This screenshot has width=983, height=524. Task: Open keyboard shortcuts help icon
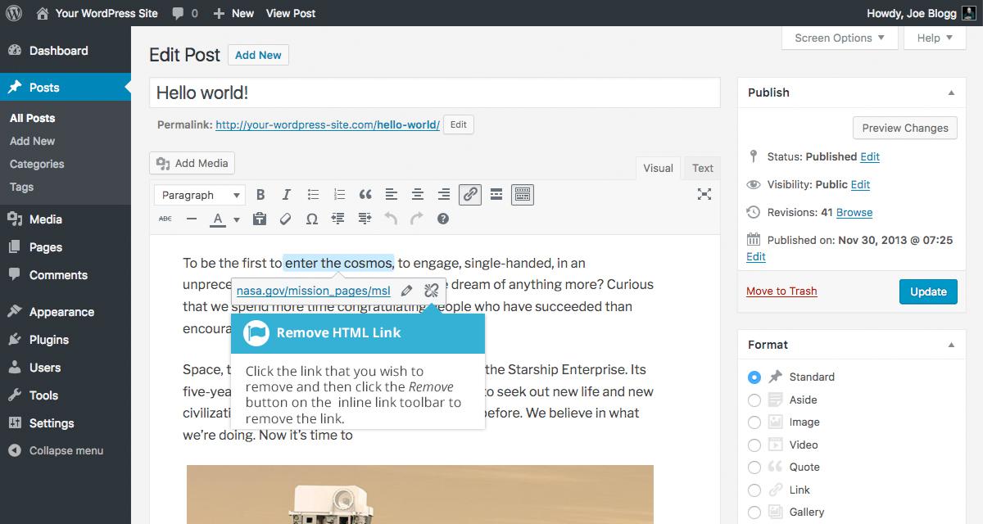tap(443, 219)
